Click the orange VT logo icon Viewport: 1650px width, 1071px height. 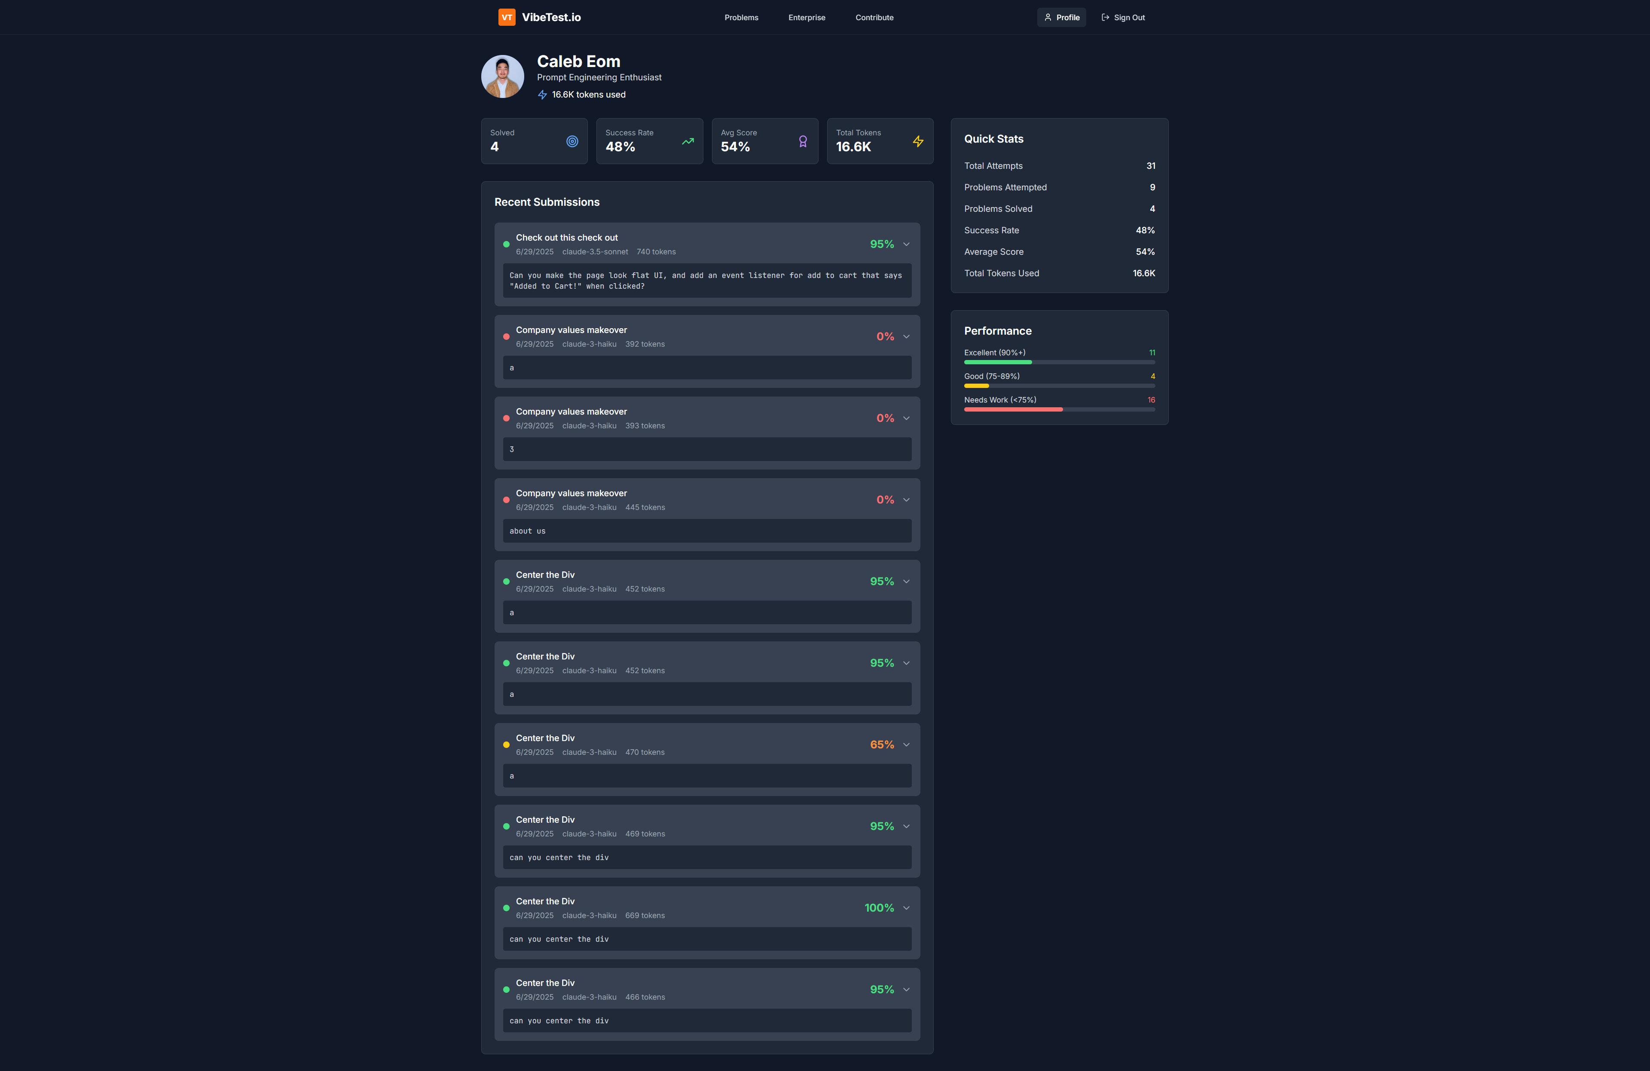point(507,17)
